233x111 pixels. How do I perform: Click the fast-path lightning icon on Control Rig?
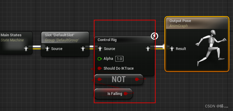155,36
